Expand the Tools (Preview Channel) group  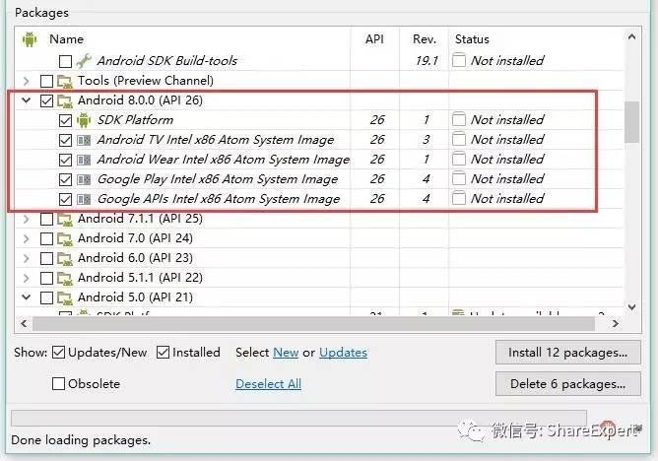26,81
